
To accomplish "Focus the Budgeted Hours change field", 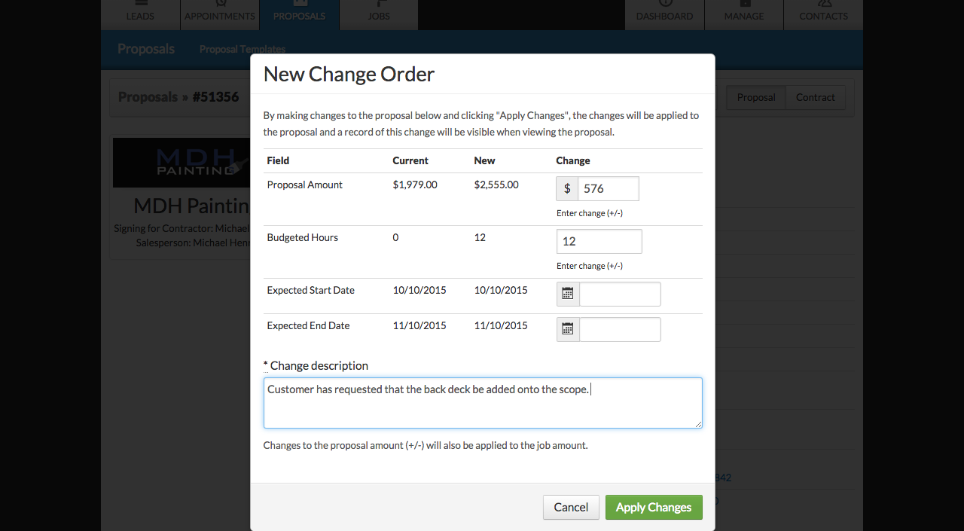I will 599,241.
